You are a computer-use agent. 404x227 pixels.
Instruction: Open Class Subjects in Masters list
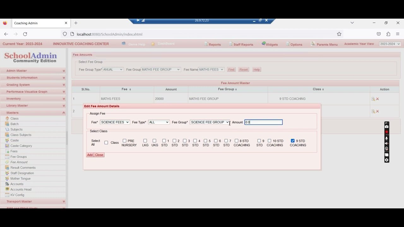click(21, 135)
